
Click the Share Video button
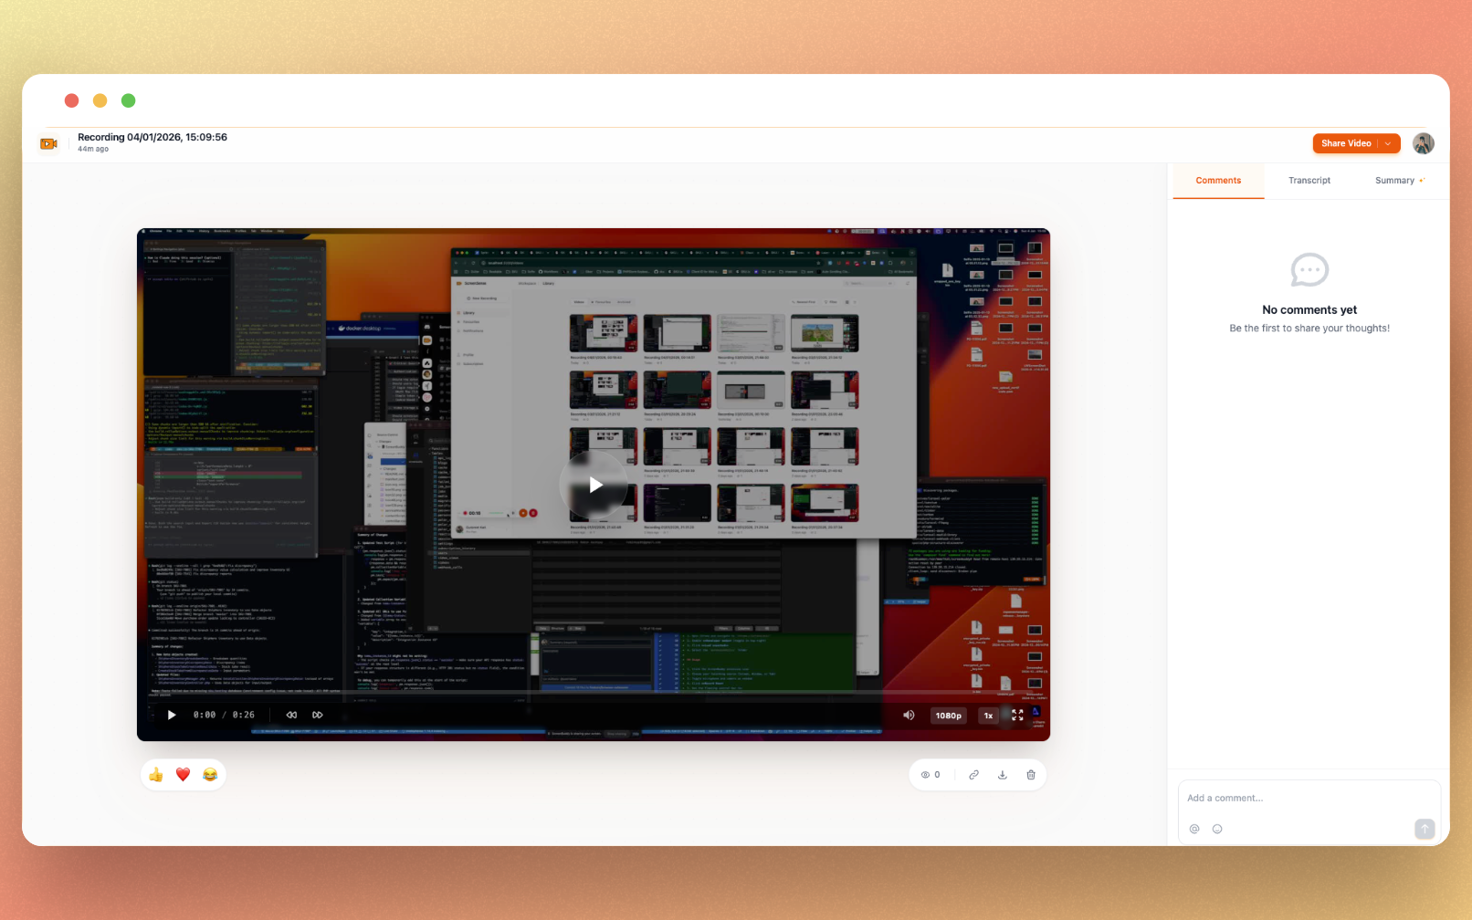point(1347,143)
